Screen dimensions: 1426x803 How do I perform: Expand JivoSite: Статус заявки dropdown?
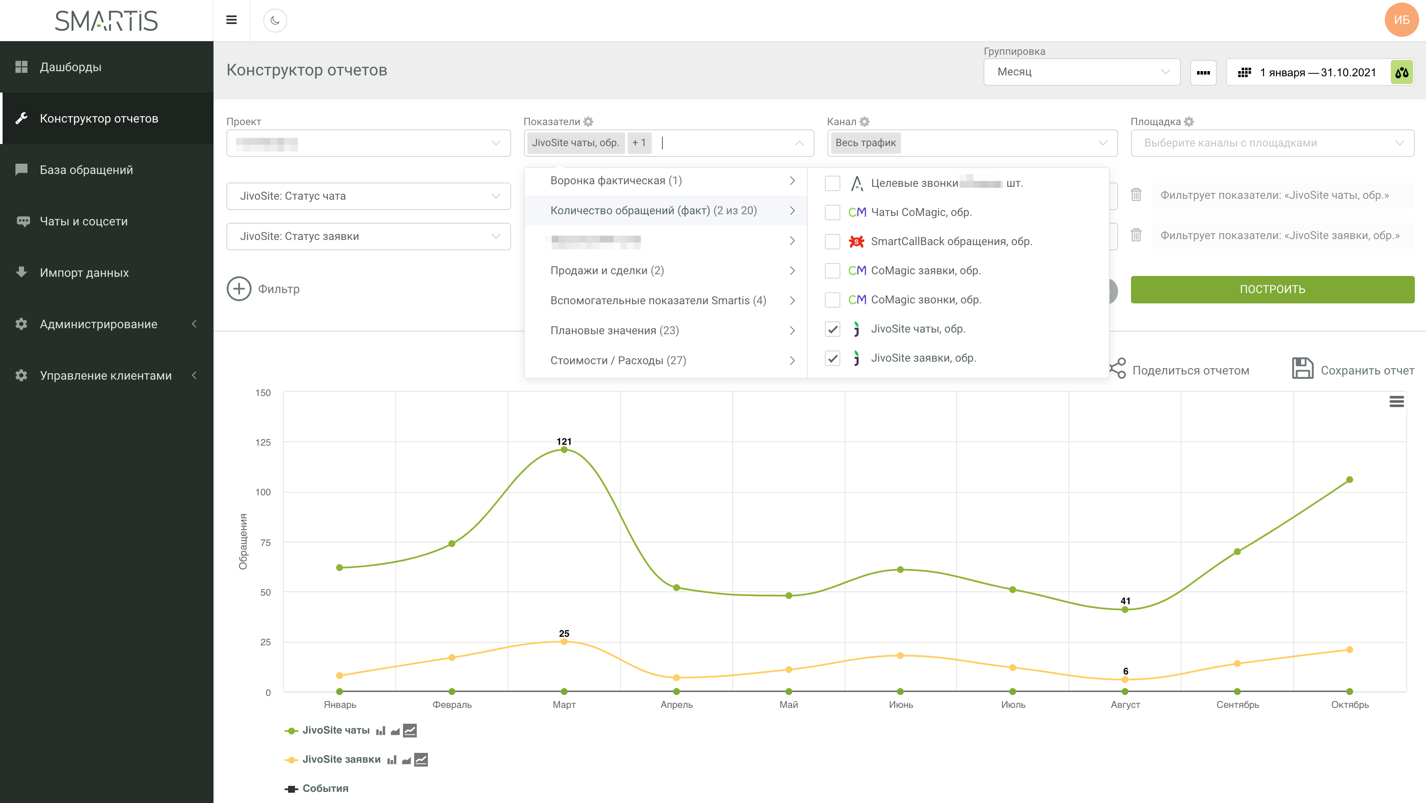point(368,236)
